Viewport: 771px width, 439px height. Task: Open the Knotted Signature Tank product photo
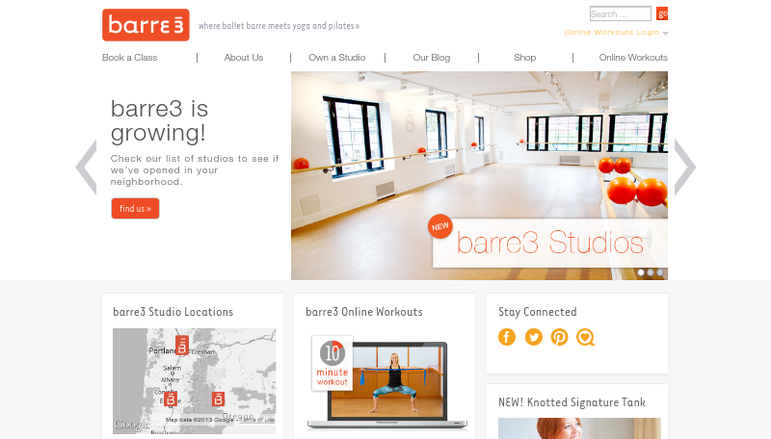pos(579,428)
